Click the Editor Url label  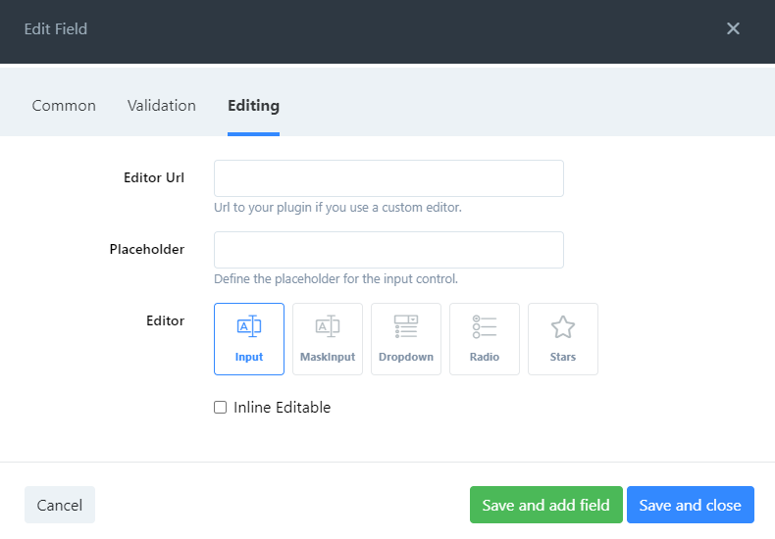pyautogui.click(x=154, y=177)
